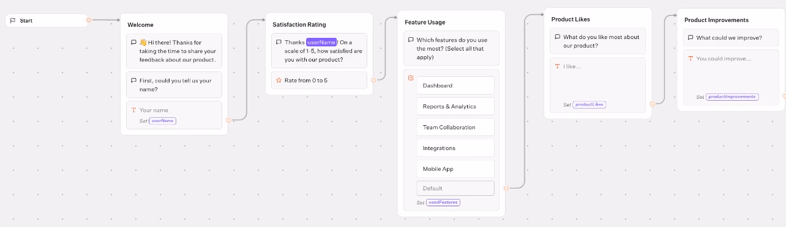Select the Satisfaction Rating group title
Viewport: 786px width, 227px height.
pyautogui.click(x=299, y=24)
